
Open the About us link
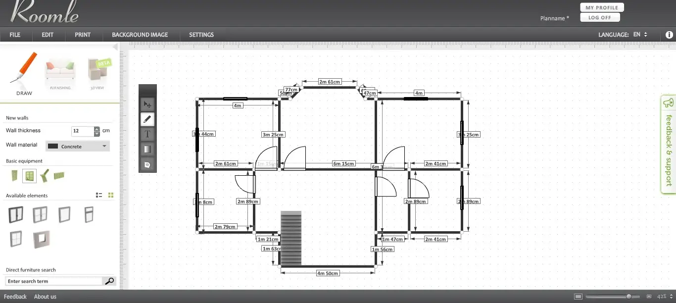click(x=45, y=297)
